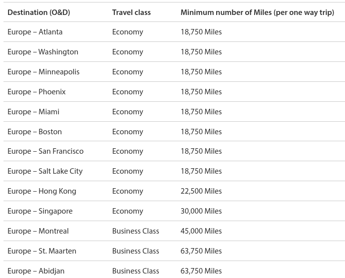Click the Europe – Minneapolis row label
The width and height of the screenshot is (345, 278).
coord(43,72)
